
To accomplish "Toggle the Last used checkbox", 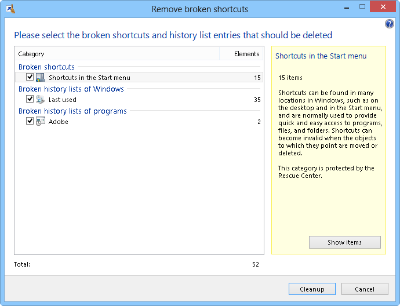I will click(30, 99).
